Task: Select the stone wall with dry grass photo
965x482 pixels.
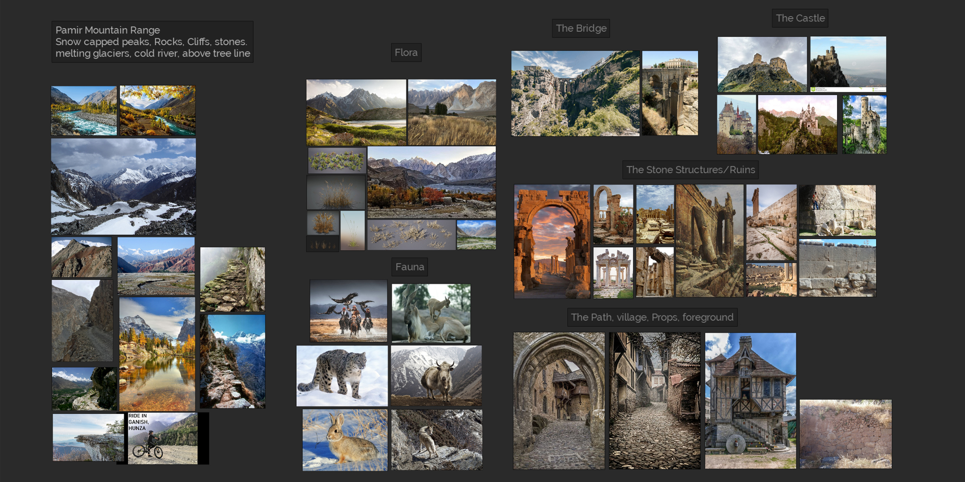Action: pyautogui.click(x=845, y=434)
